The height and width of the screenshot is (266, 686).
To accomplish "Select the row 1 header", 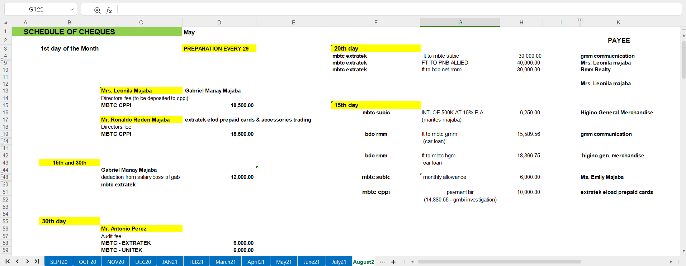I will [5, 32].
